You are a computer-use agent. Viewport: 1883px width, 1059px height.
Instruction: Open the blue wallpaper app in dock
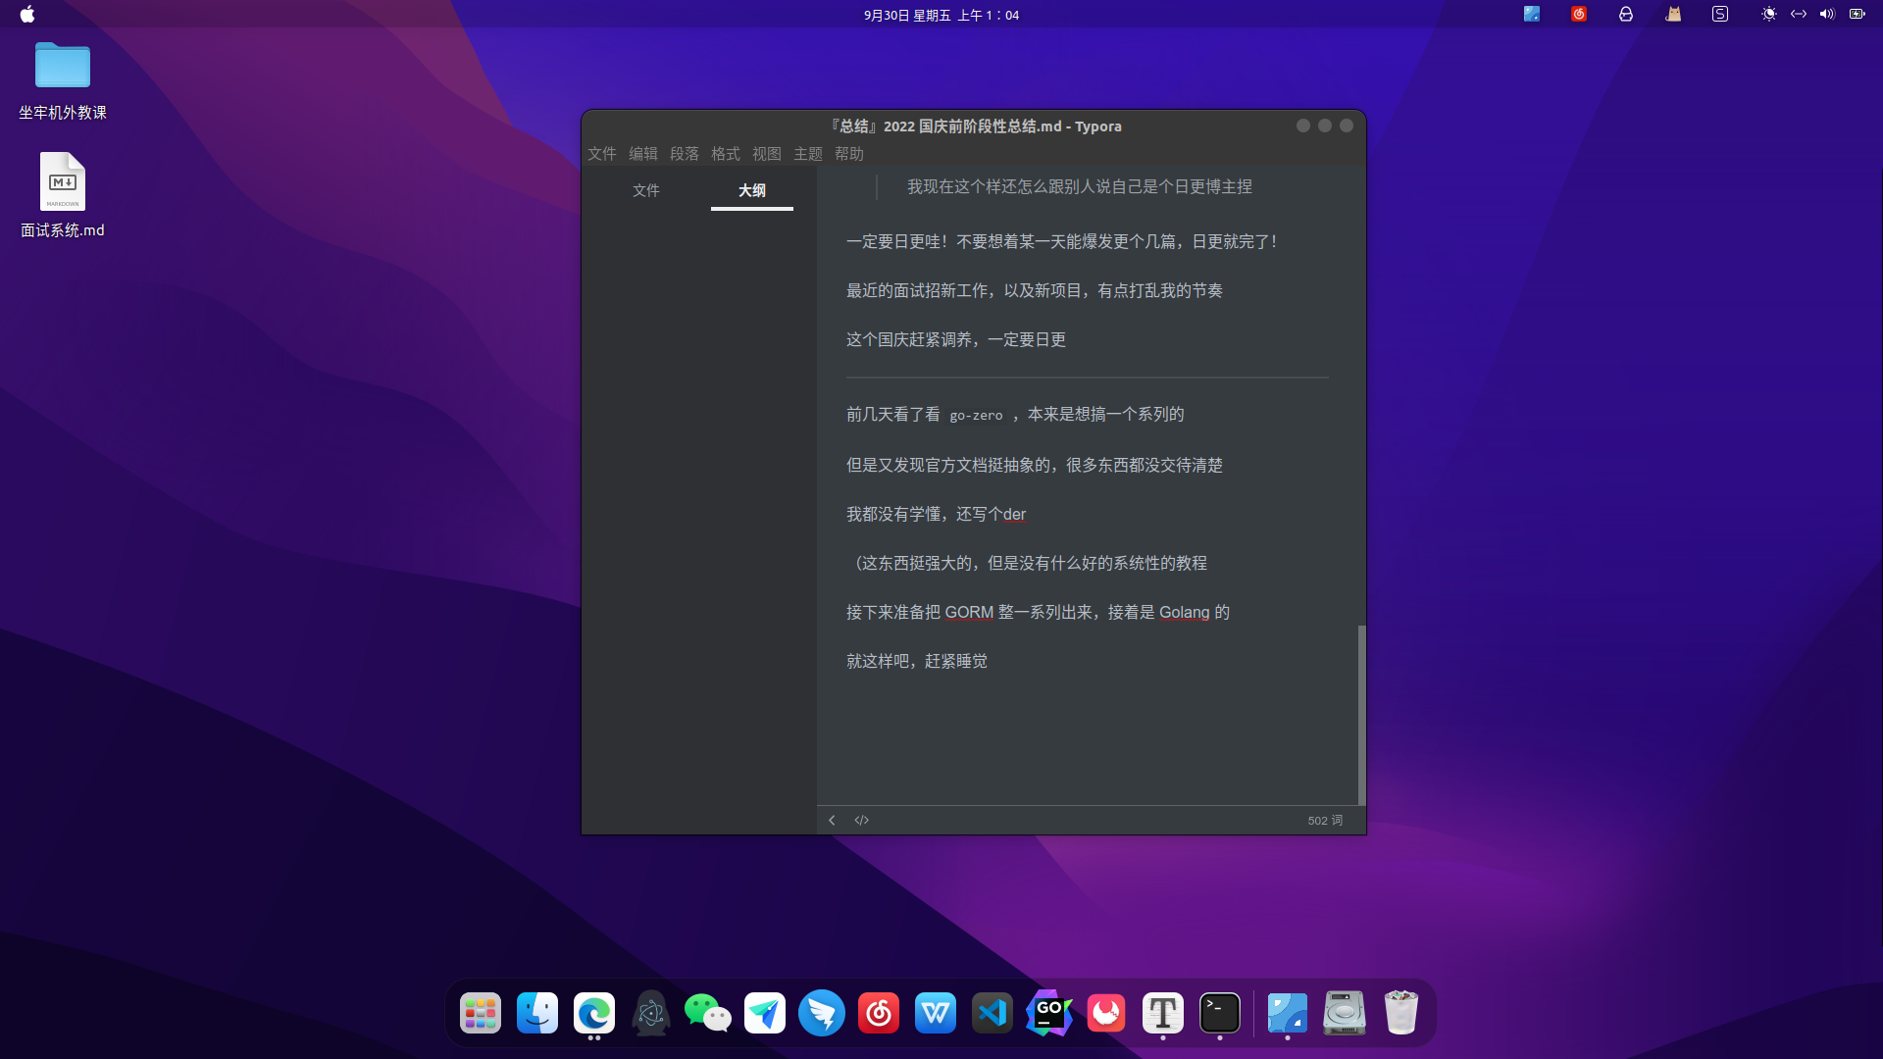pyautogui.click(x=1288, y=1013)
